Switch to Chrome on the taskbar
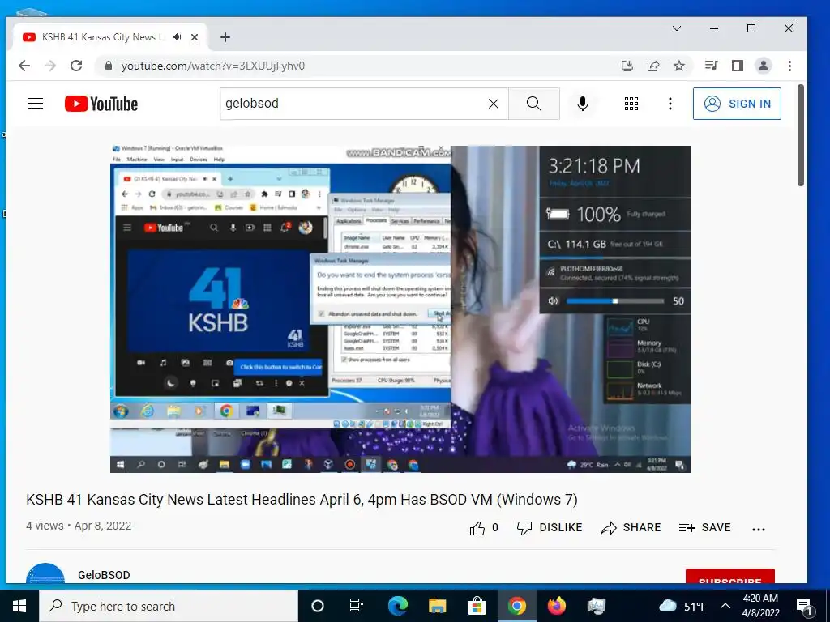Image resolution: width=830 pixels, height=622 pixels. (x=516, y=606)
